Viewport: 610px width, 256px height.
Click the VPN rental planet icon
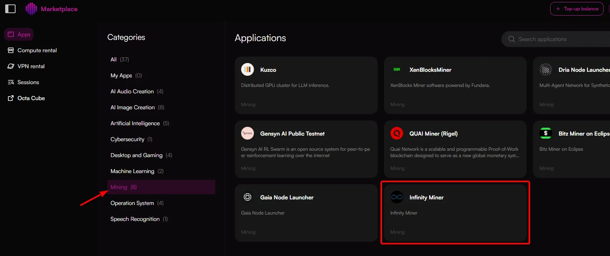(11, 66)
